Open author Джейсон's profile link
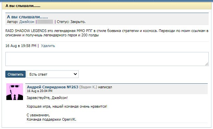 point(27,22)
